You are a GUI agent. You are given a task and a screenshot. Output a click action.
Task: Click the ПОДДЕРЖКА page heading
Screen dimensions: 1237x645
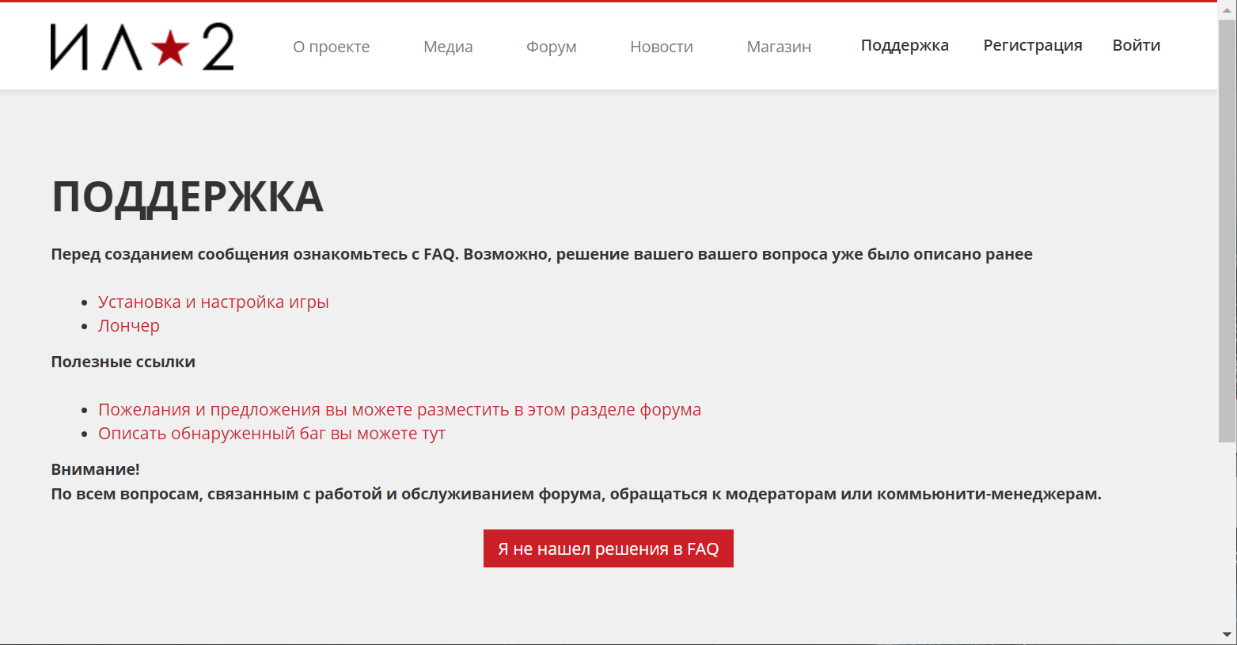[x=188, y=197]
